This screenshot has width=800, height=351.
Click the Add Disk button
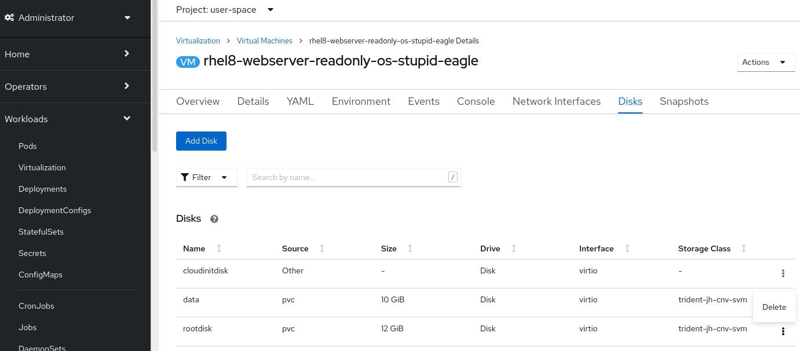click(x=201, y=141)
